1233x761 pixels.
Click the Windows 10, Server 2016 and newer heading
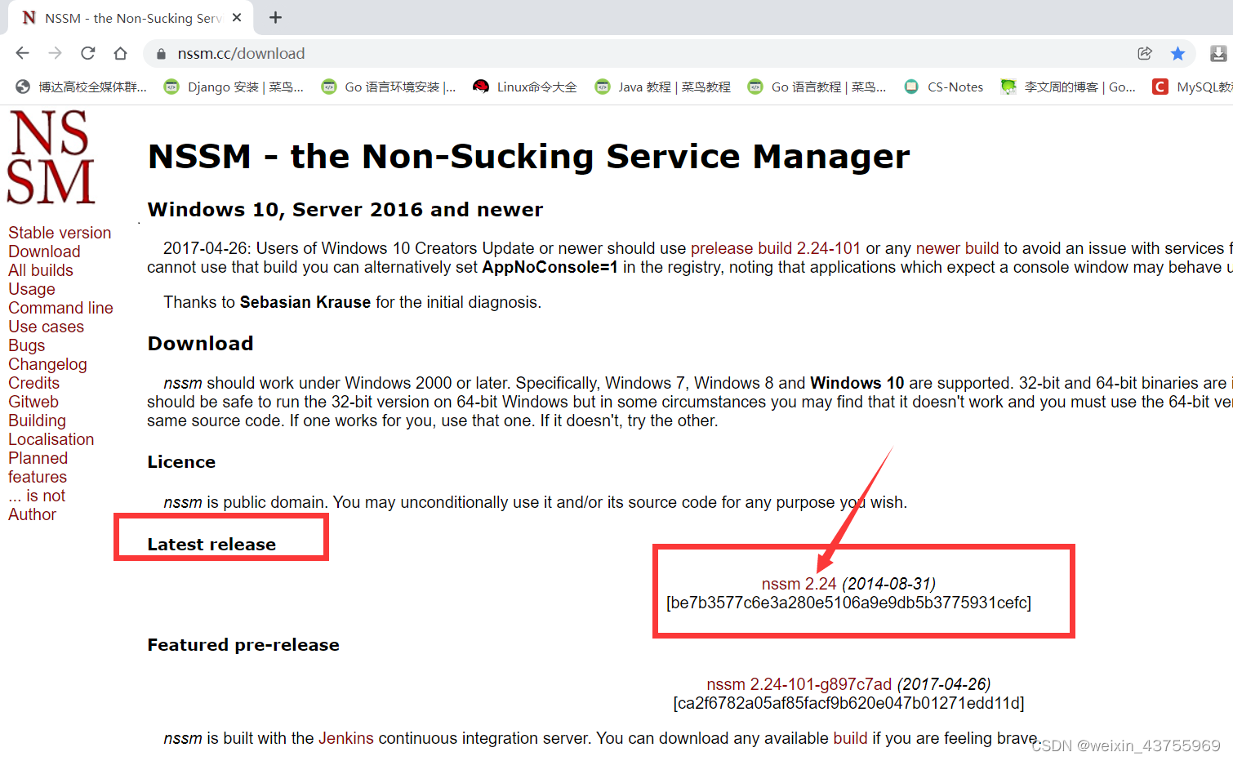345,210
